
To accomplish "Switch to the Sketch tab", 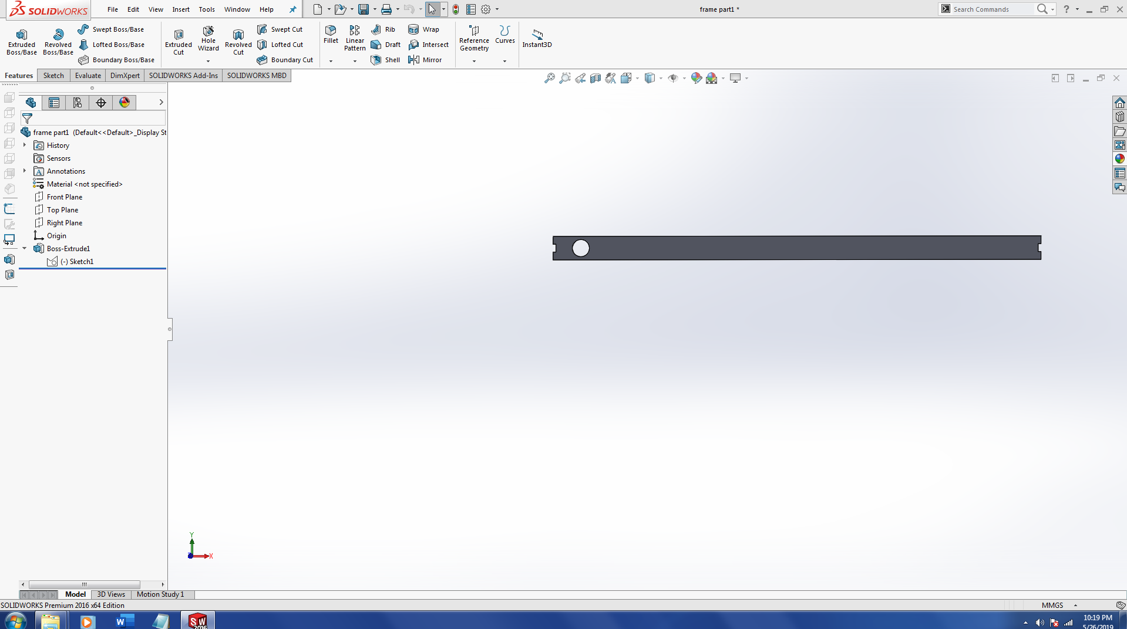I will (53, 76).
